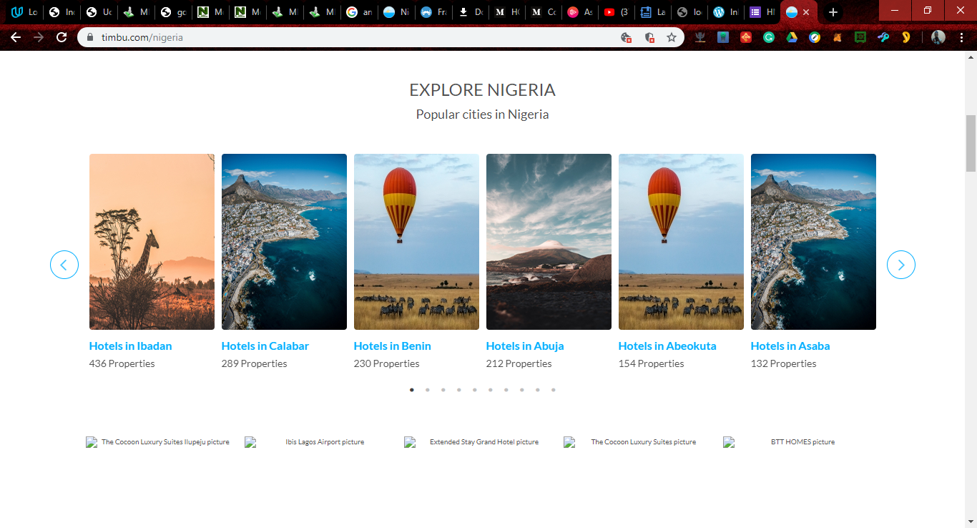Click the Benin hot-air balloon photo

(416, 242)
